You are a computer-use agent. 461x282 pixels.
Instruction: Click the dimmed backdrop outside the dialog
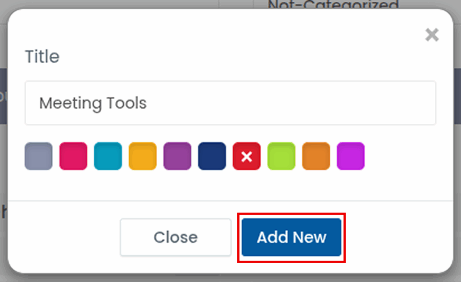(x=457, y=180)
